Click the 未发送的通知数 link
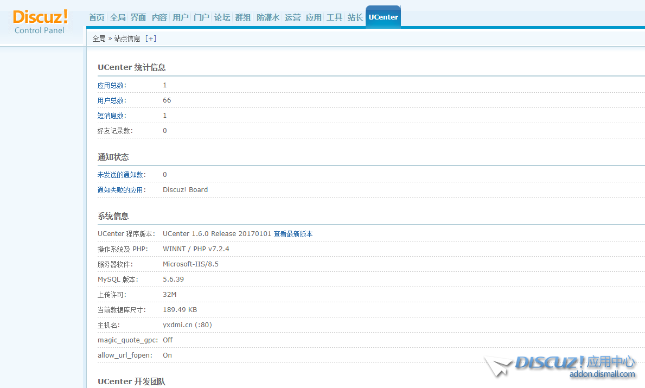The width and height of the screenshot is (645, 388). 121,175
